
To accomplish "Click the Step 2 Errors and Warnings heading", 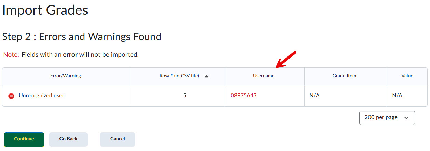I will pyautogui.click(x=82, y=37).
